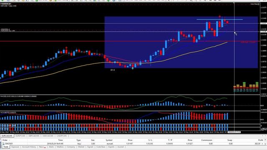Open the Journal tab

(x=121, y=147)
